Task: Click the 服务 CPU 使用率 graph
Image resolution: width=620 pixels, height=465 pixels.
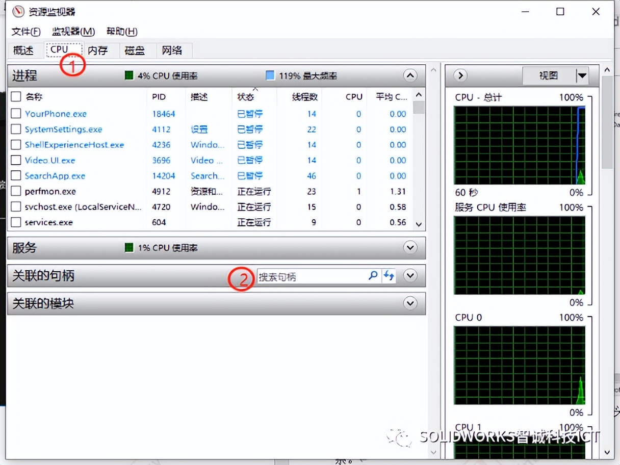Action: coord(520,255)
